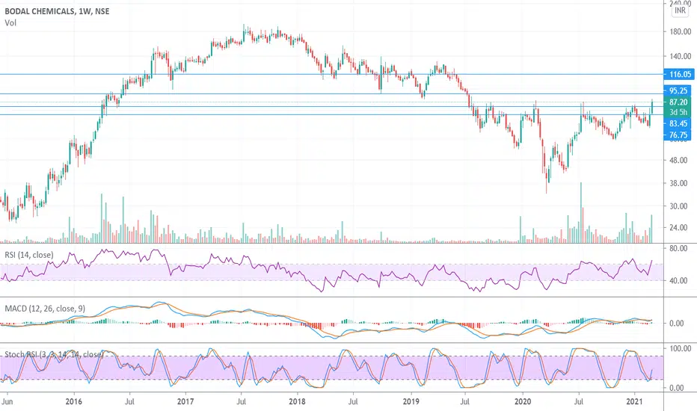Image resolution: width=697 pixels, height=411 pixels.
Task: Open the INR currency selector
Action: pyautogui.click(x=680, y=10)
